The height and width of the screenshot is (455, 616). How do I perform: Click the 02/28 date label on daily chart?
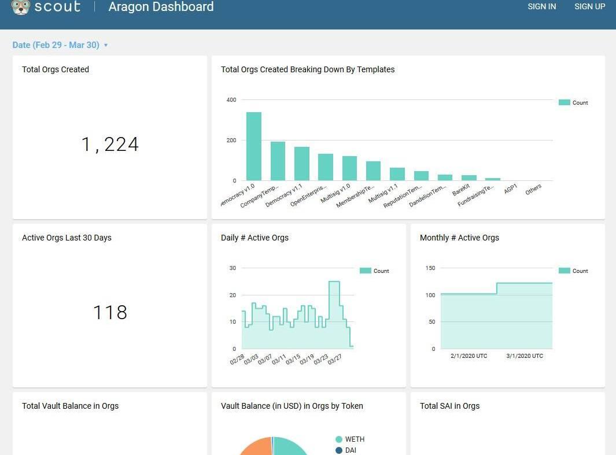(237, 360)
